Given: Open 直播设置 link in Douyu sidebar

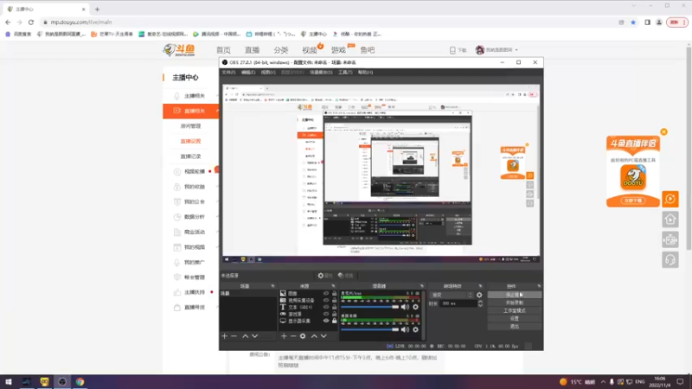Looking at the screenshot, I should [190, 141].
